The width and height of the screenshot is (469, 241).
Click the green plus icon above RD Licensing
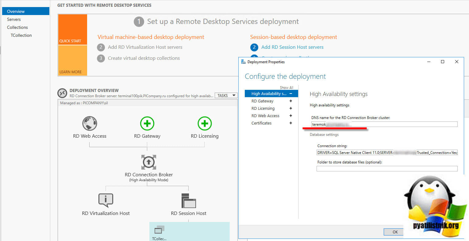[204, 123]
